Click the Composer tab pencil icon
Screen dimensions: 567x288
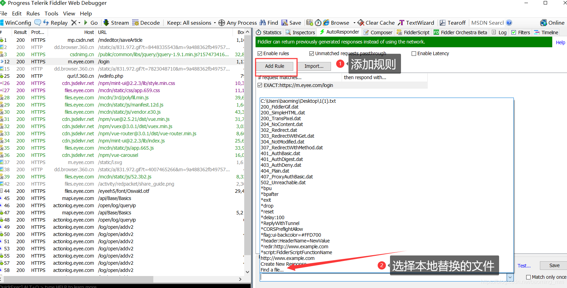(x=366, y=33)
